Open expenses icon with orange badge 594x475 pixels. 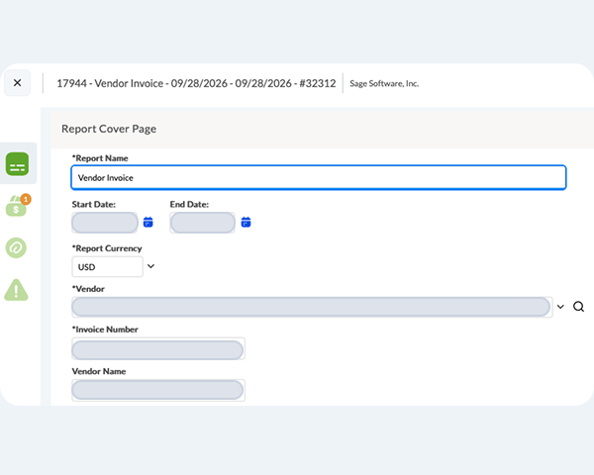point(17,206)
